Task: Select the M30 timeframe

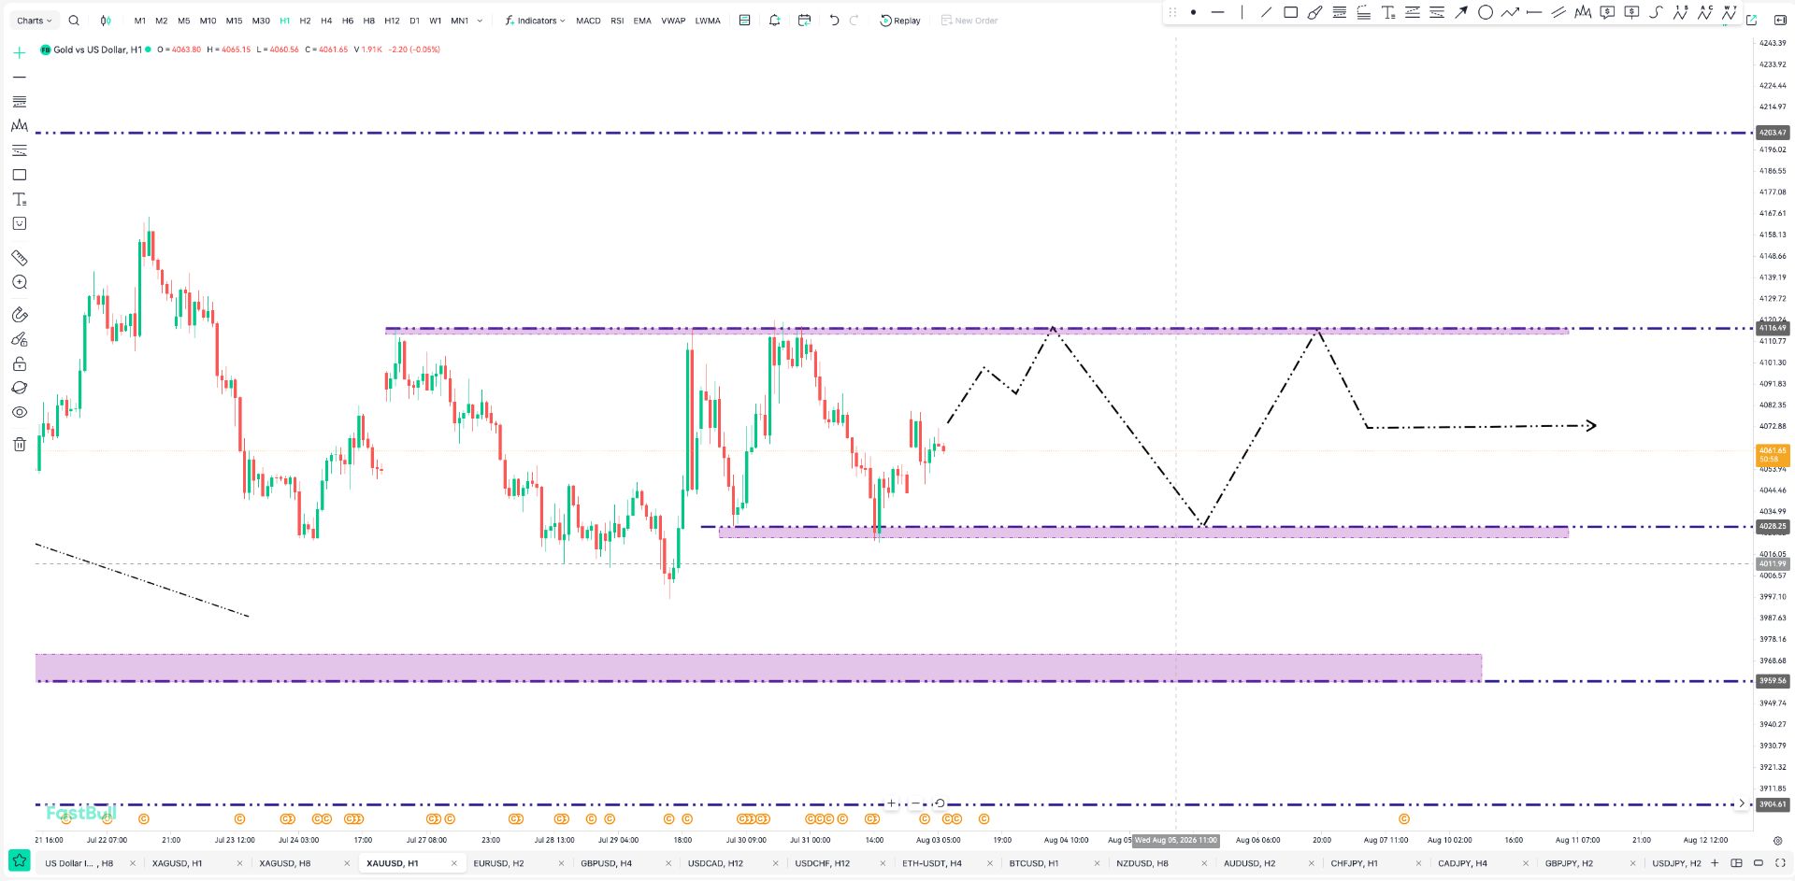Action: [261, 21]
